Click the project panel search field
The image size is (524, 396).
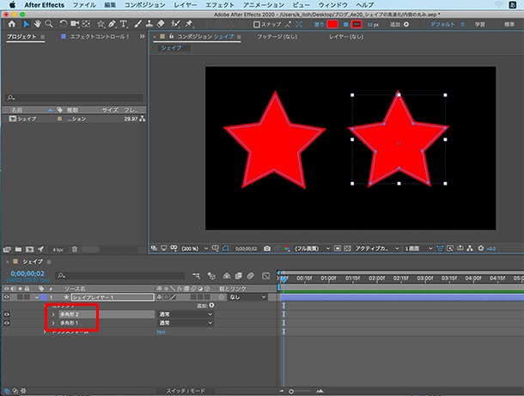pyautogui.click(x=74, y=98)
